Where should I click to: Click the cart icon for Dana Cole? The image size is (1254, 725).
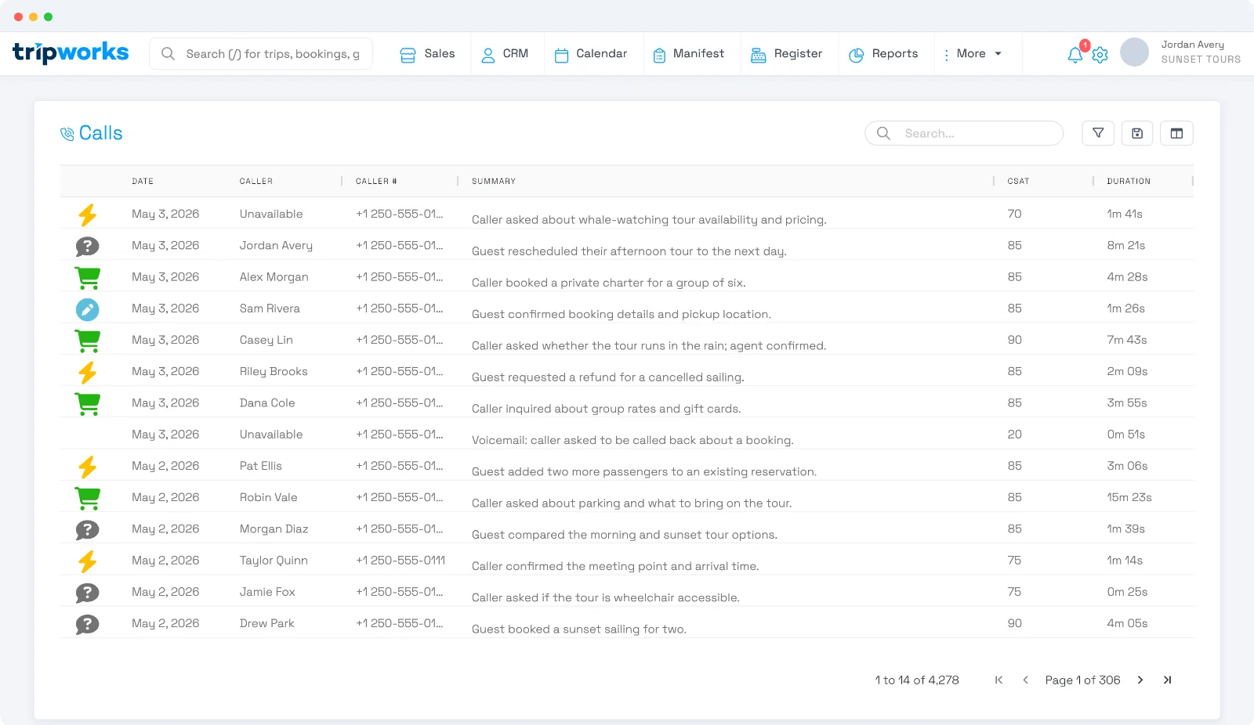point(88,403)
